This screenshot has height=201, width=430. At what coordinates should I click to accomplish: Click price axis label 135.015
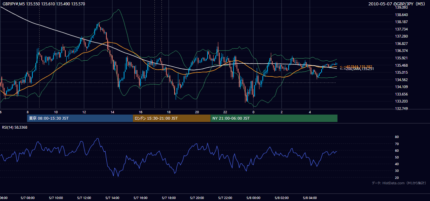click(402, 72)
